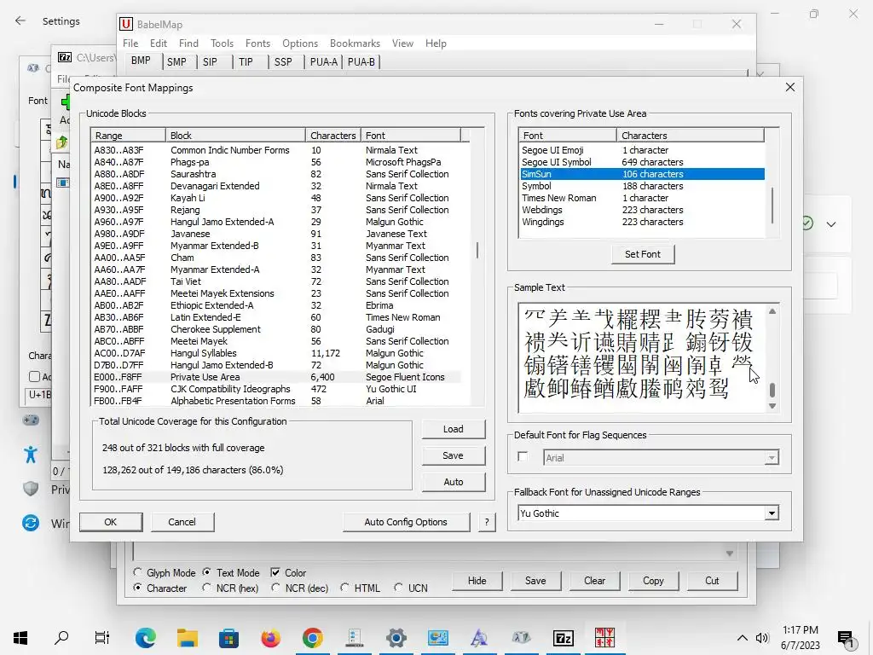Open Microsoft Store from the taskbar
The image size is (873, 655).
228,638
